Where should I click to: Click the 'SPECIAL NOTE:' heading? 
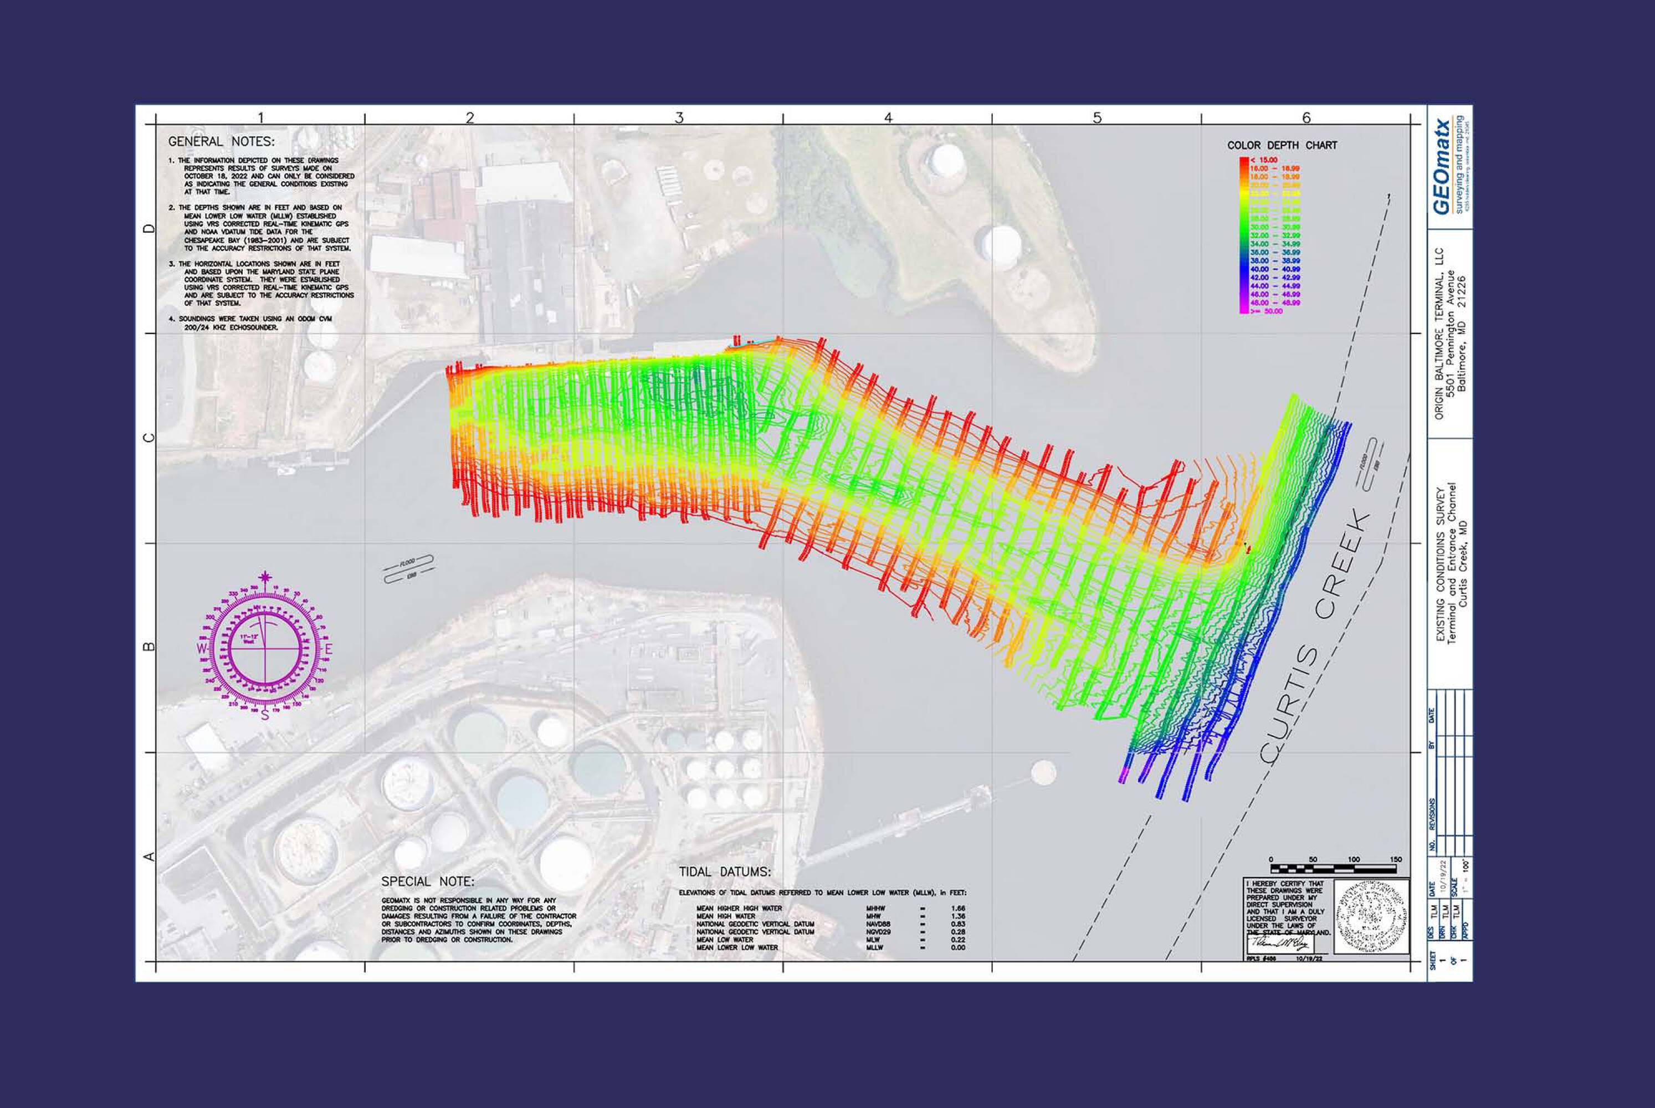(x=428, y=881)
